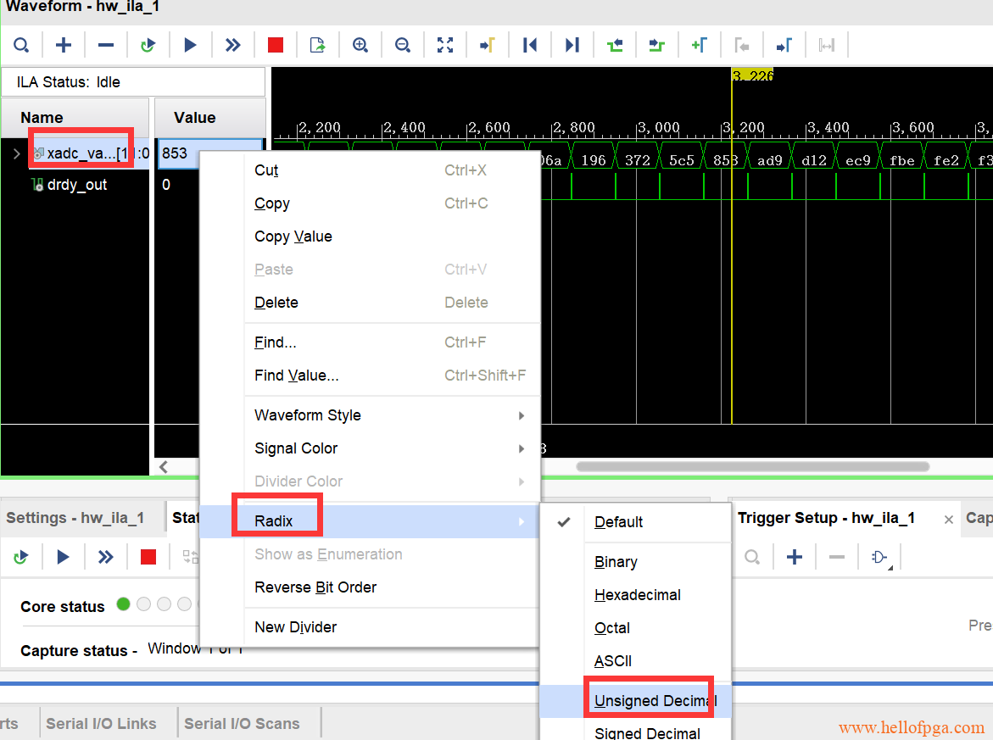The height and width of the screenshot is (740, 993).
Task: Click the Zoom Out magnifier icon
Action: [403, 46]
